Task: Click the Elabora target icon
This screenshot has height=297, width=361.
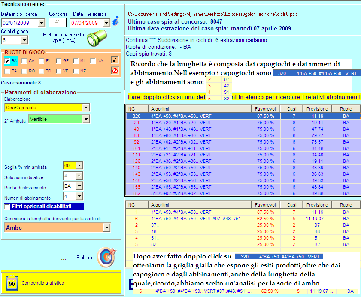Action: (106, 257)
